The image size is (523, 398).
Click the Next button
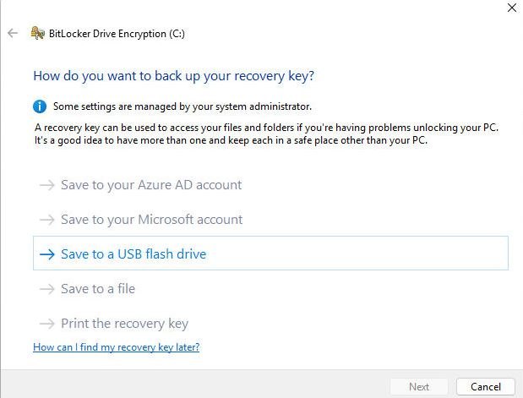(419, 387)
